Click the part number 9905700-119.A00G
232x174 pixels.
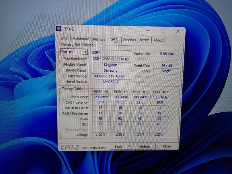(x=109, y=76)
